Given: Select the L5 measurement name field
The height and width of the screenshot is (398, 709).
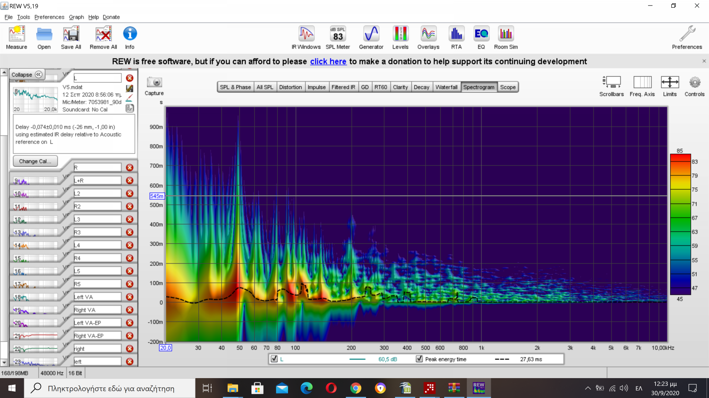Looking at the screenshot, I should pos(97,271).
